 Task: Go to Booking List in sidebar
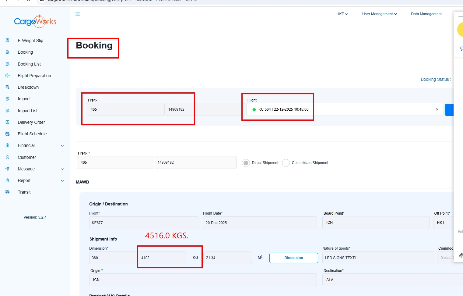[29, 64]
